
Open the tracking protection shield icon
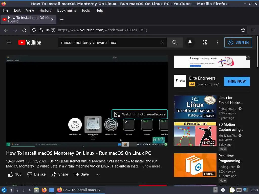coord(34,30)
